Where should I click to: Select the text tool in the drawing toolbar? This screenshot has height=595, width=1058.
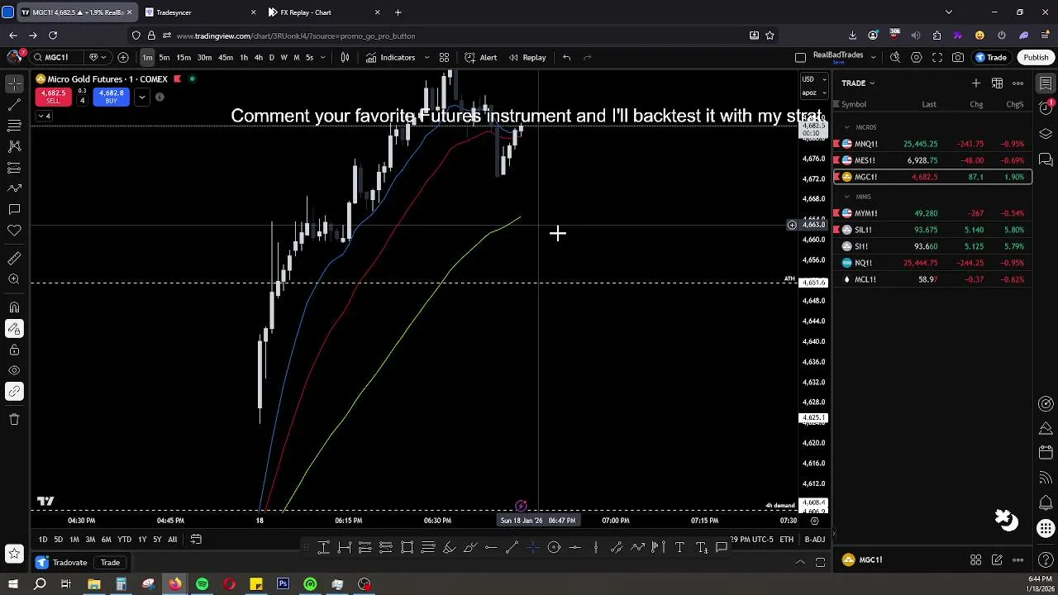point(679,547)
